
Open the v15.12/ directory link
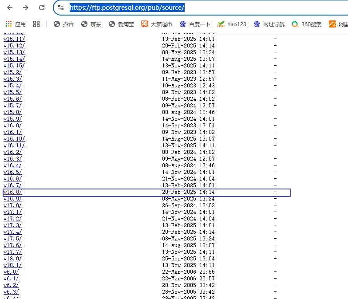pos(14,46)
